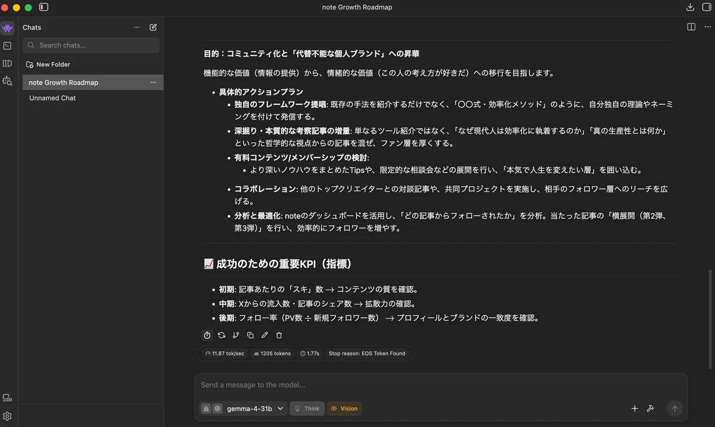Create a new chat with compose icon
The image size is (715, 427).
[153, 27]
